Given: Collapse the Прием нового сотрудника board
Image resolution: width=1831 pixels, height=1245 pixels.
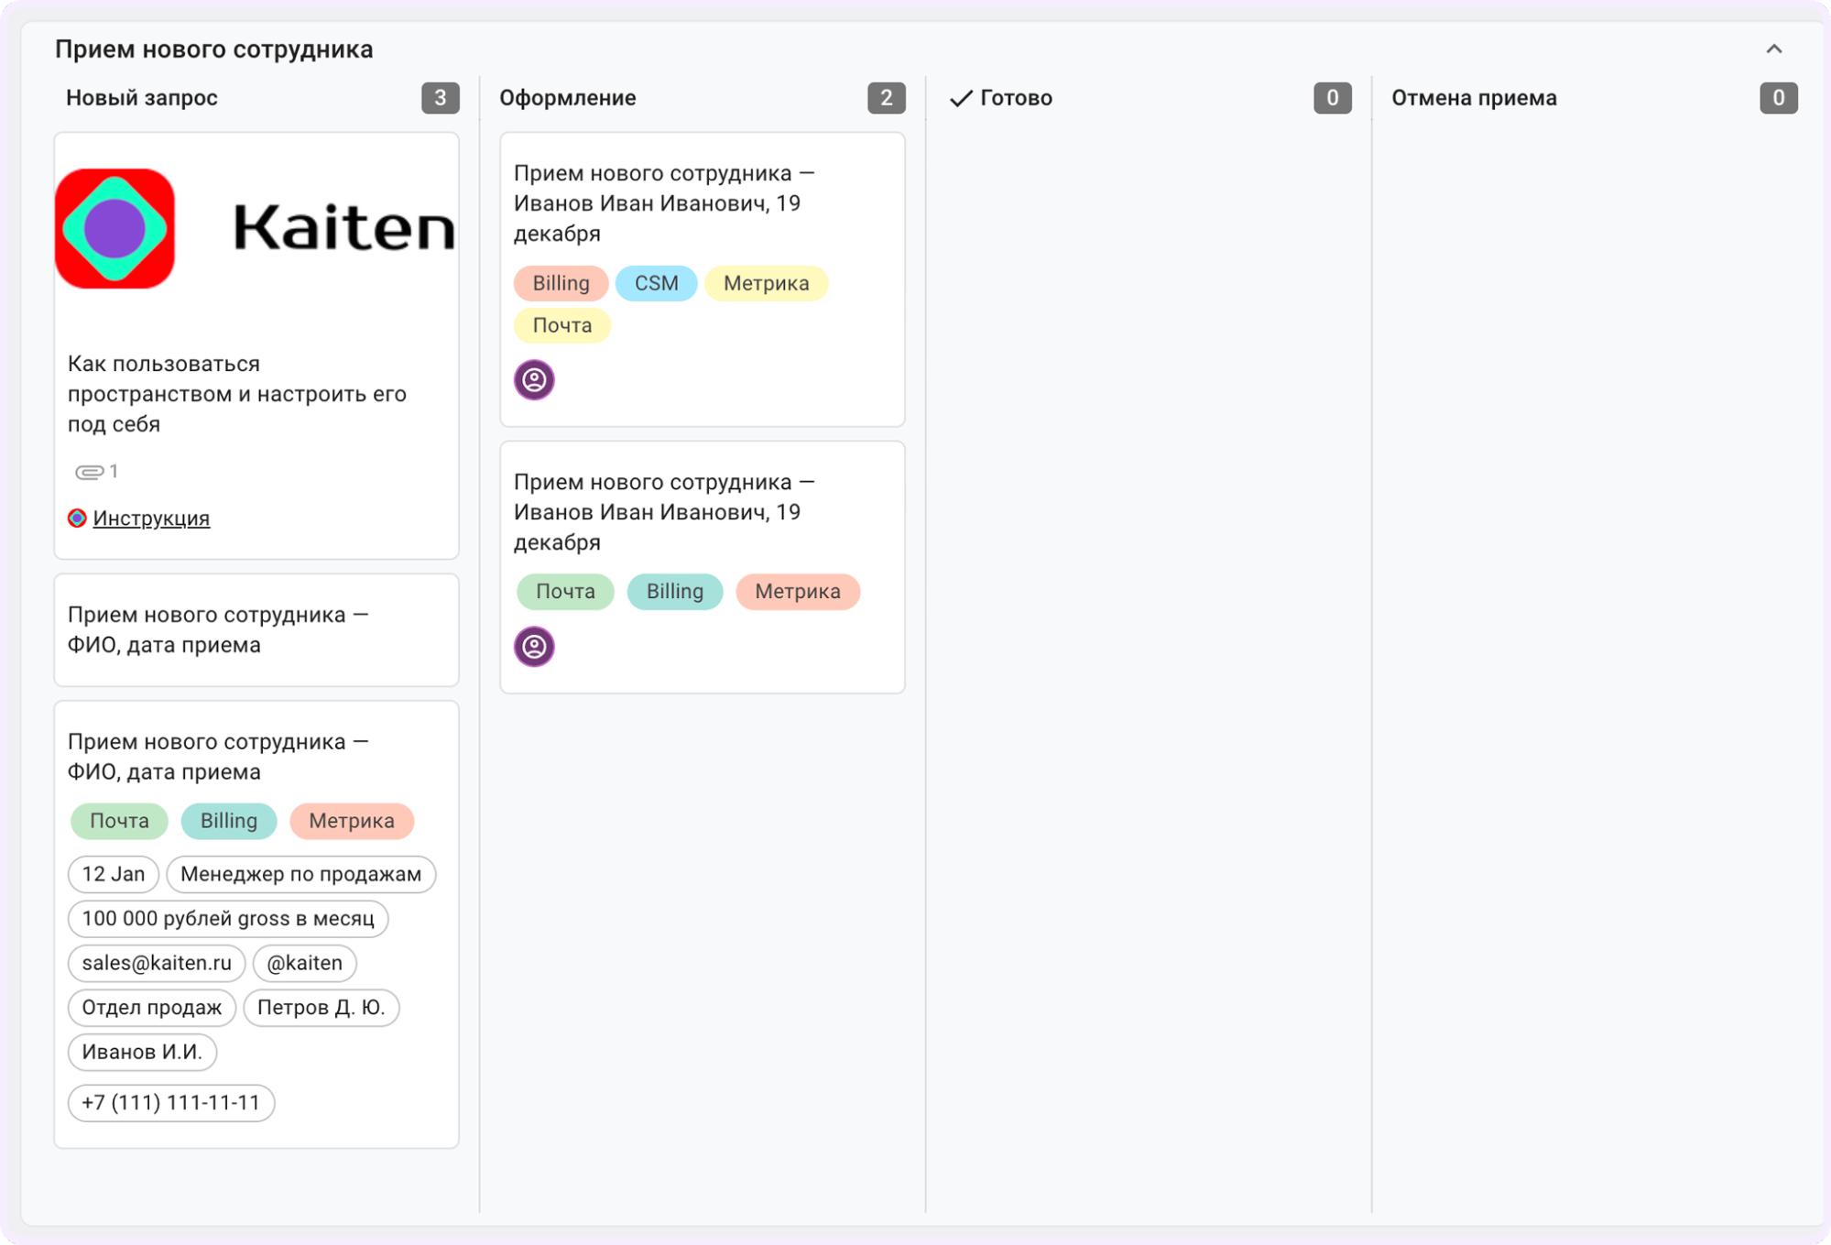Looking at the screenshot, I should (1773, 49).
